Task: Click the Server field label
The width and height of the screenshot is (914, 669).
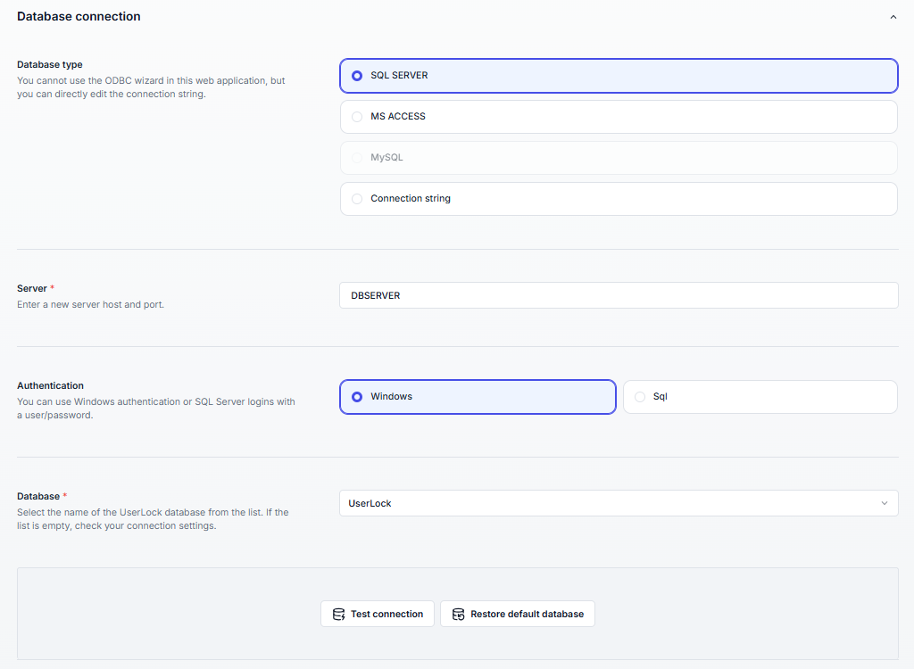Action: point(32,288)
